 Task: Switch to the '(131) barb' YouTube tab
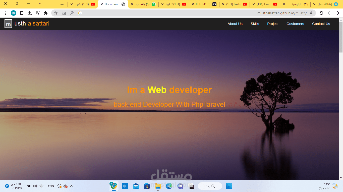coord(235,4)
